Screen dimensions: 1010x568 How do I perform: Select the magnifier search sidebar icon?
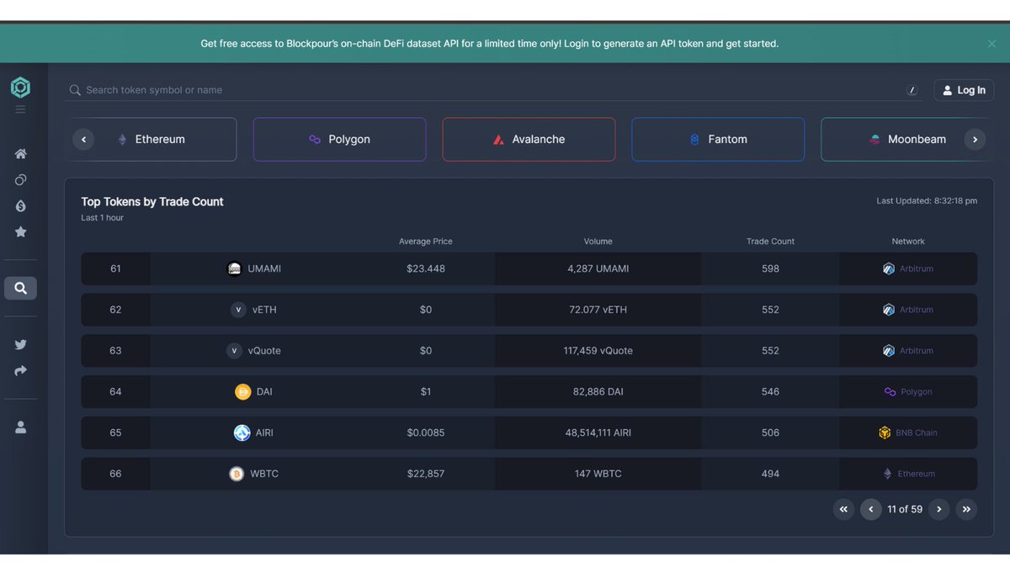click(20, 289)
